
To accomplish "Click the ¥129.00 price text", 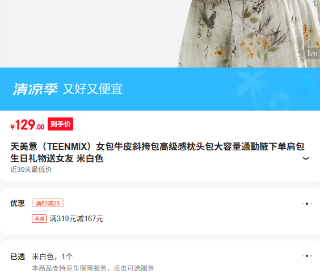I will (27, 124).
